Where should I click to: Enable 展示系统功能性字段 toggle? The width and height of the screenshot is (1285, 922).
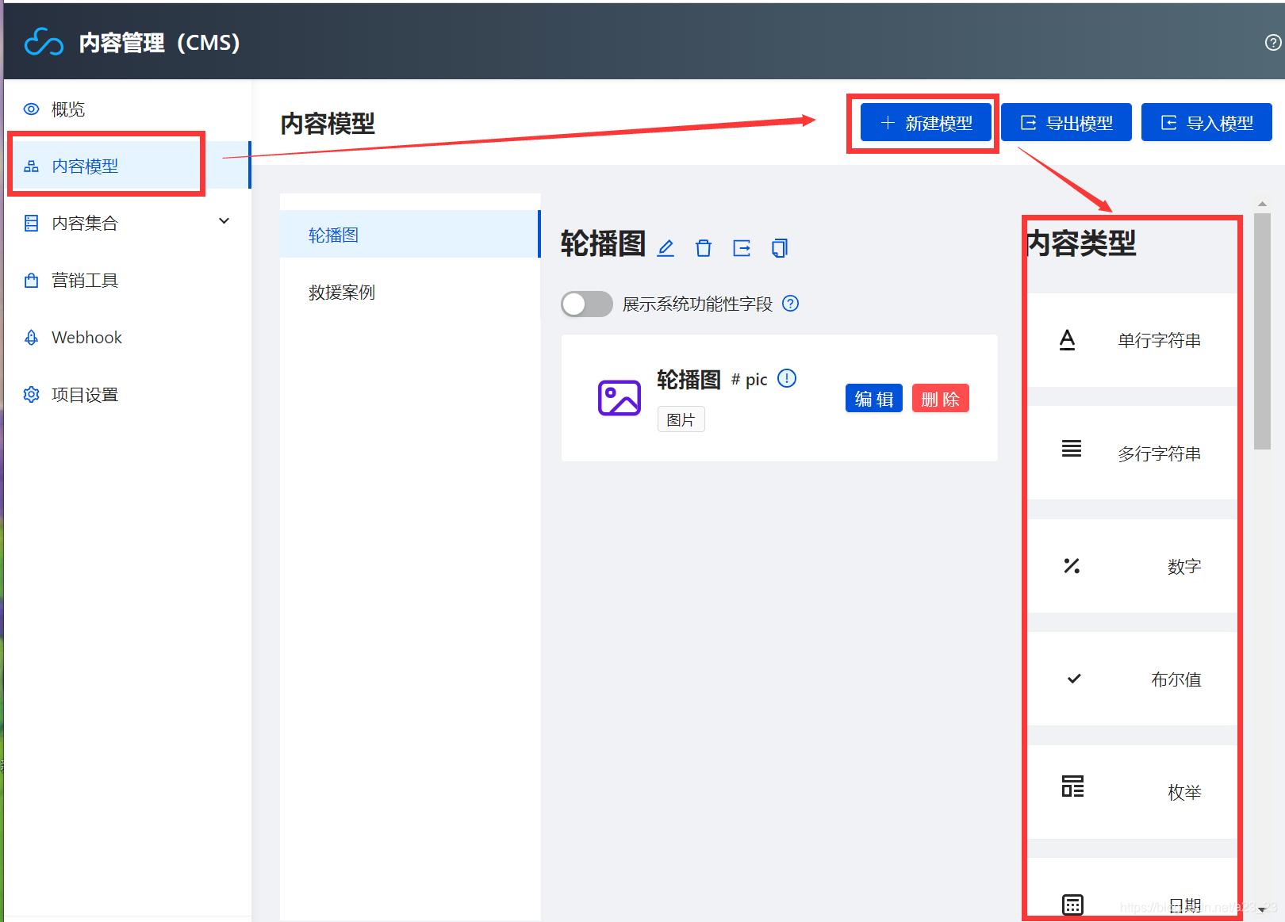pyautogui.click(x=586, y=304)
